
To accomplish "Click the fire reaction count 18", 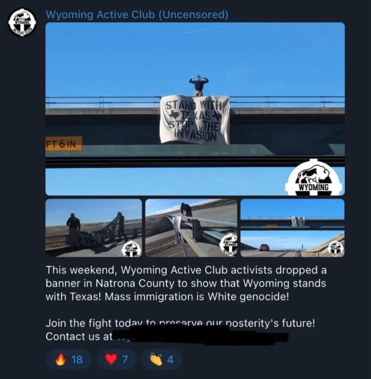I will pyautogui.click(x=77, y=360).
